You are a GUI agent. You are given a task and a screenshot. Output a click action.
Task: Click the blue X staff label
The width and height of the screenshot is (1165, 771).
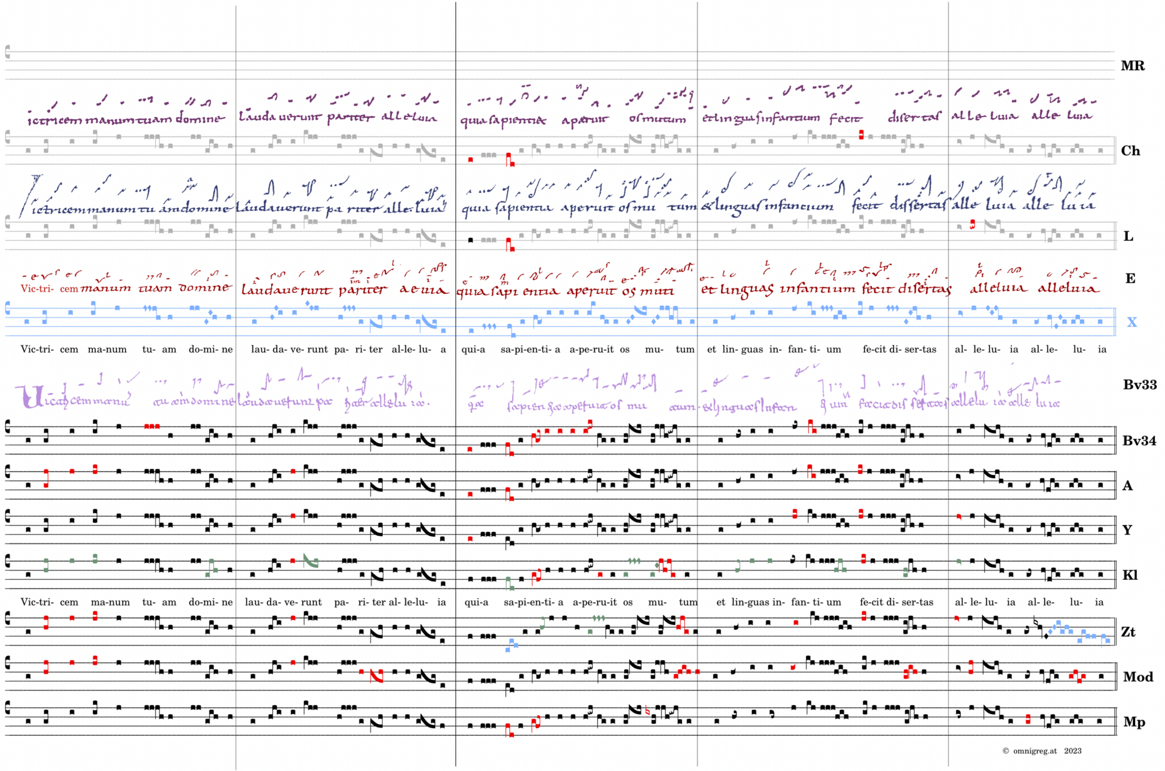tap(1131, 322)
